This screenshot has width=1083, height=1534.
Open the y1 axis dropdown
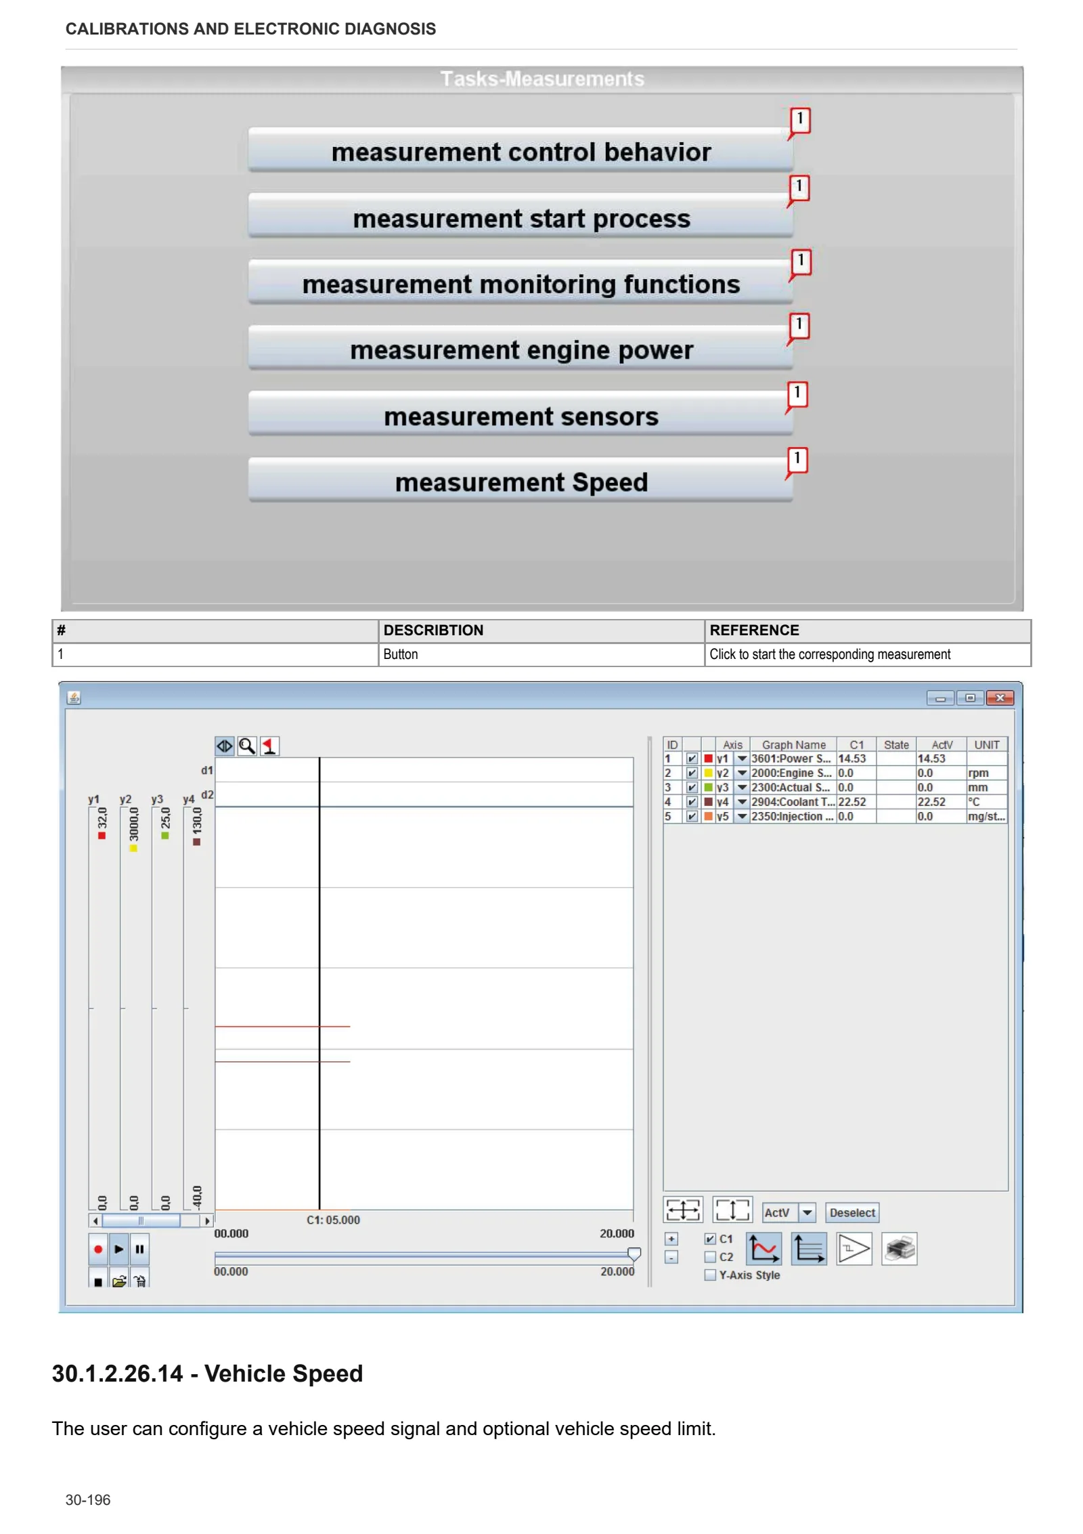coord(742,759)
